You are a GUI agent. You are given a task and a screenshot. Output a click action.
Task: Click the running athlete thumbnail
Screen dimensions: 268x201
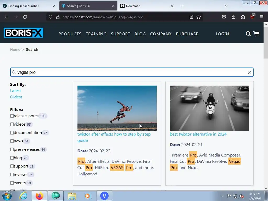pos(117,108)
